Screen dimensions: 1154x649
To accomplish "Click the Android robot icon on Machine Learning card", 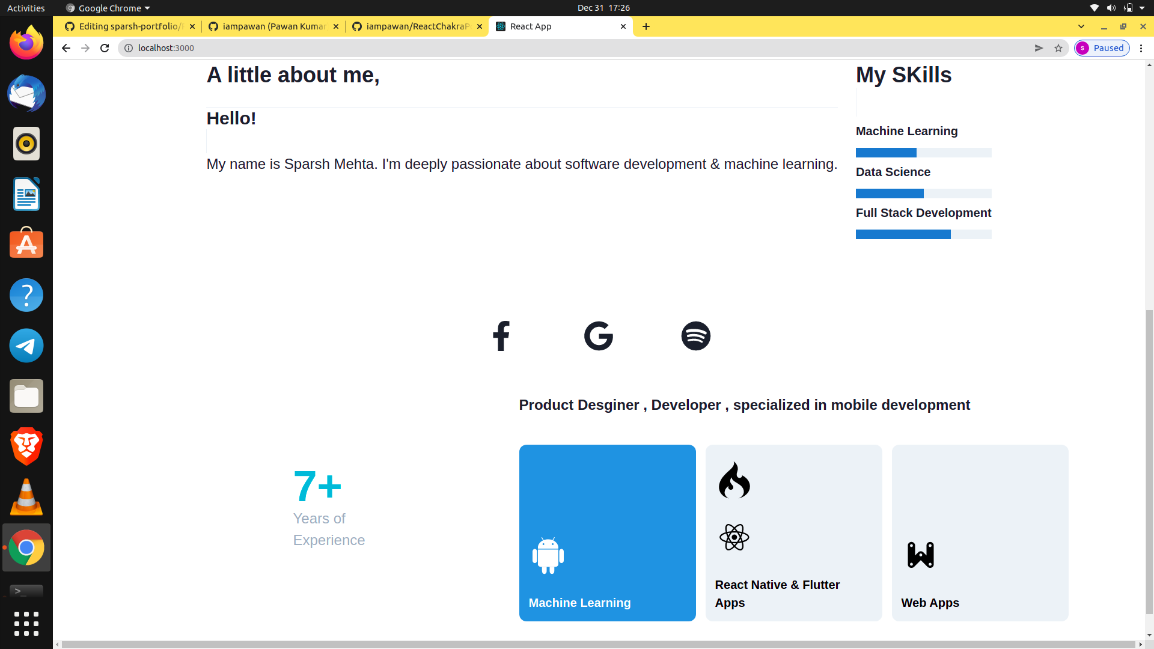I will coord(548,555).
